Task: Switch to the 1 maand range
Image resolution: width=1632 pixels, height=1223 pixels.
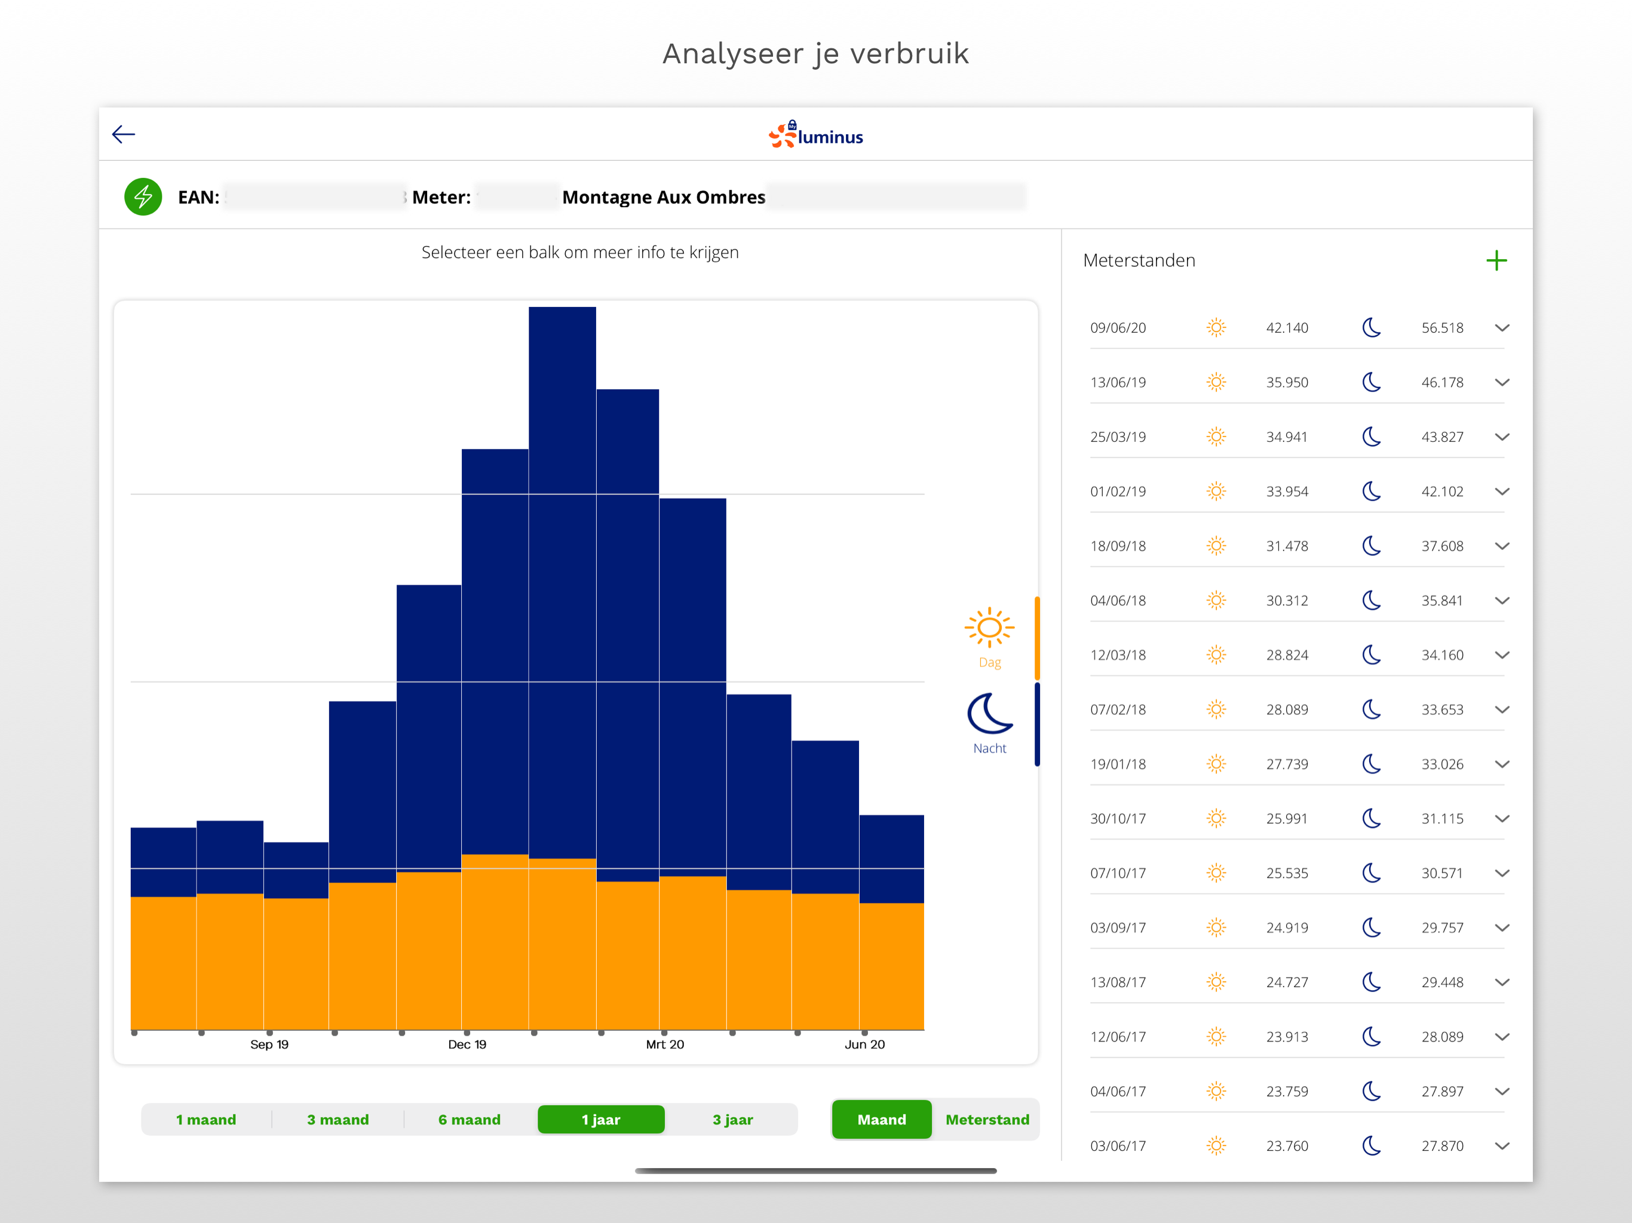Action: 206,1119
